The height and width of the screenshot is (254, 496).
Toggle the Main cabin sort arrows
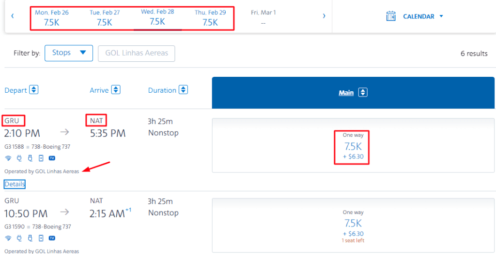click(363, 93)
